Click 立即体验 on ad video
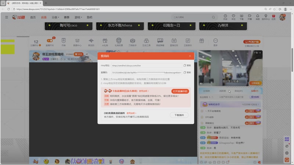 [x=255, y=83]
